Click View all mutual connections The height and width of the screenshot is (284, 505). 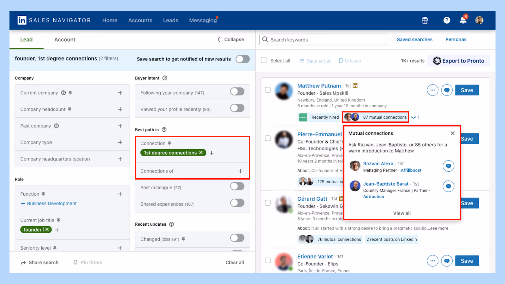tap(402, 213)
